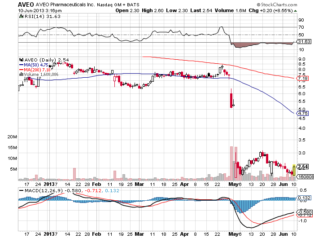Click the Nasdaq GM + BATS exchange label

[x=118, y=4]
